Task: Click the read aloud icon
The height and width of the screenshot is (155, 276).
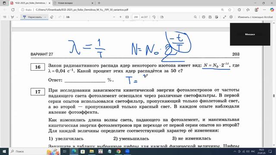Action: coord(68,17)
